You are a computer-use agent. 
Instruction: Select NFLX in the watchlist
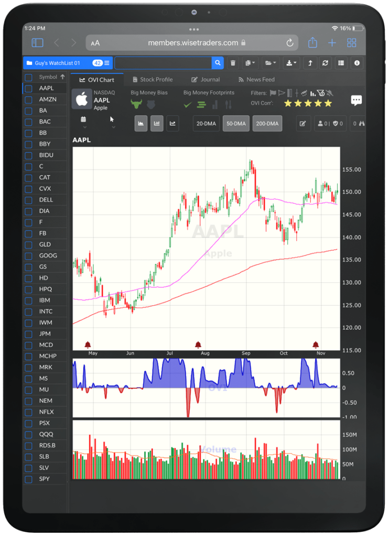click(46, 412)
